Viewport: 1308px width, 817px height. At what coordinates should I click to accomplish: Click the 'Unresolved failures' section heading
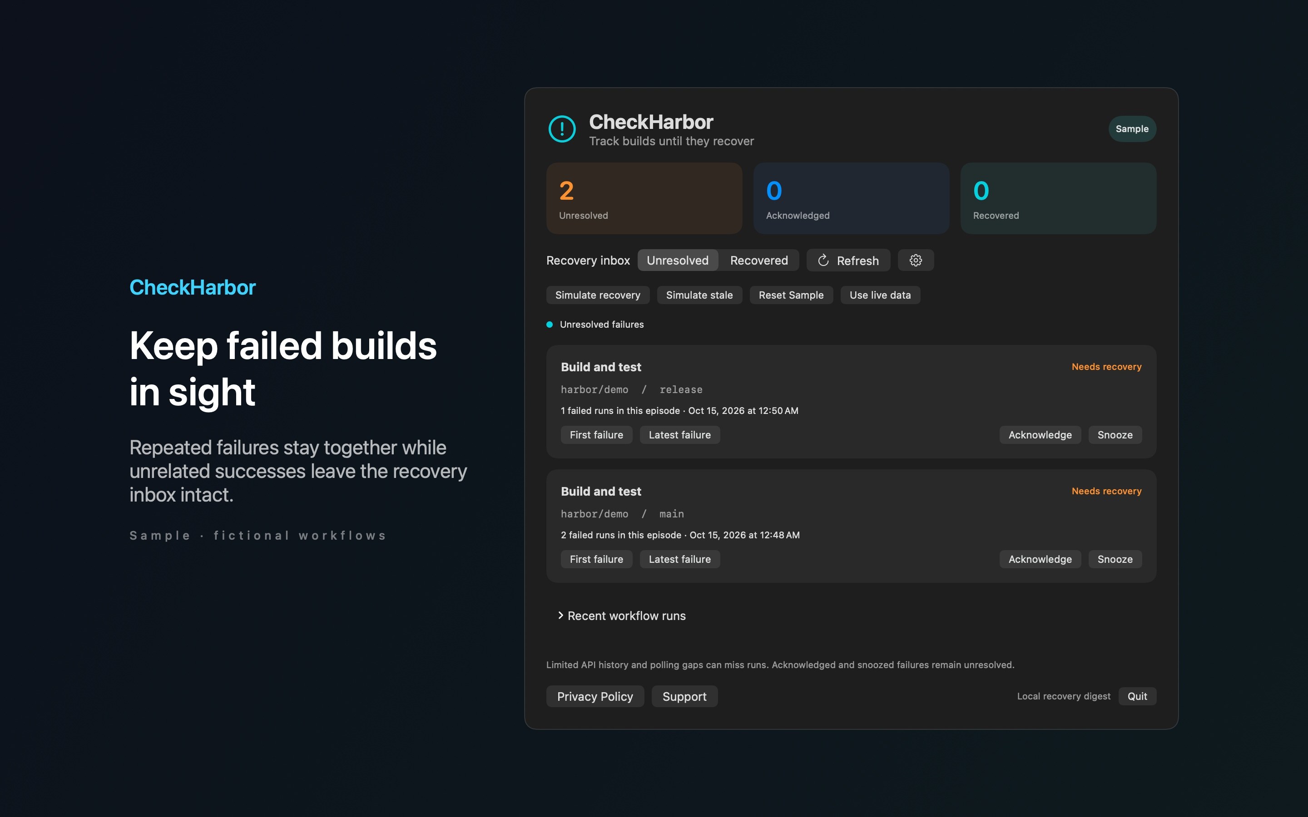click(602, 324)
